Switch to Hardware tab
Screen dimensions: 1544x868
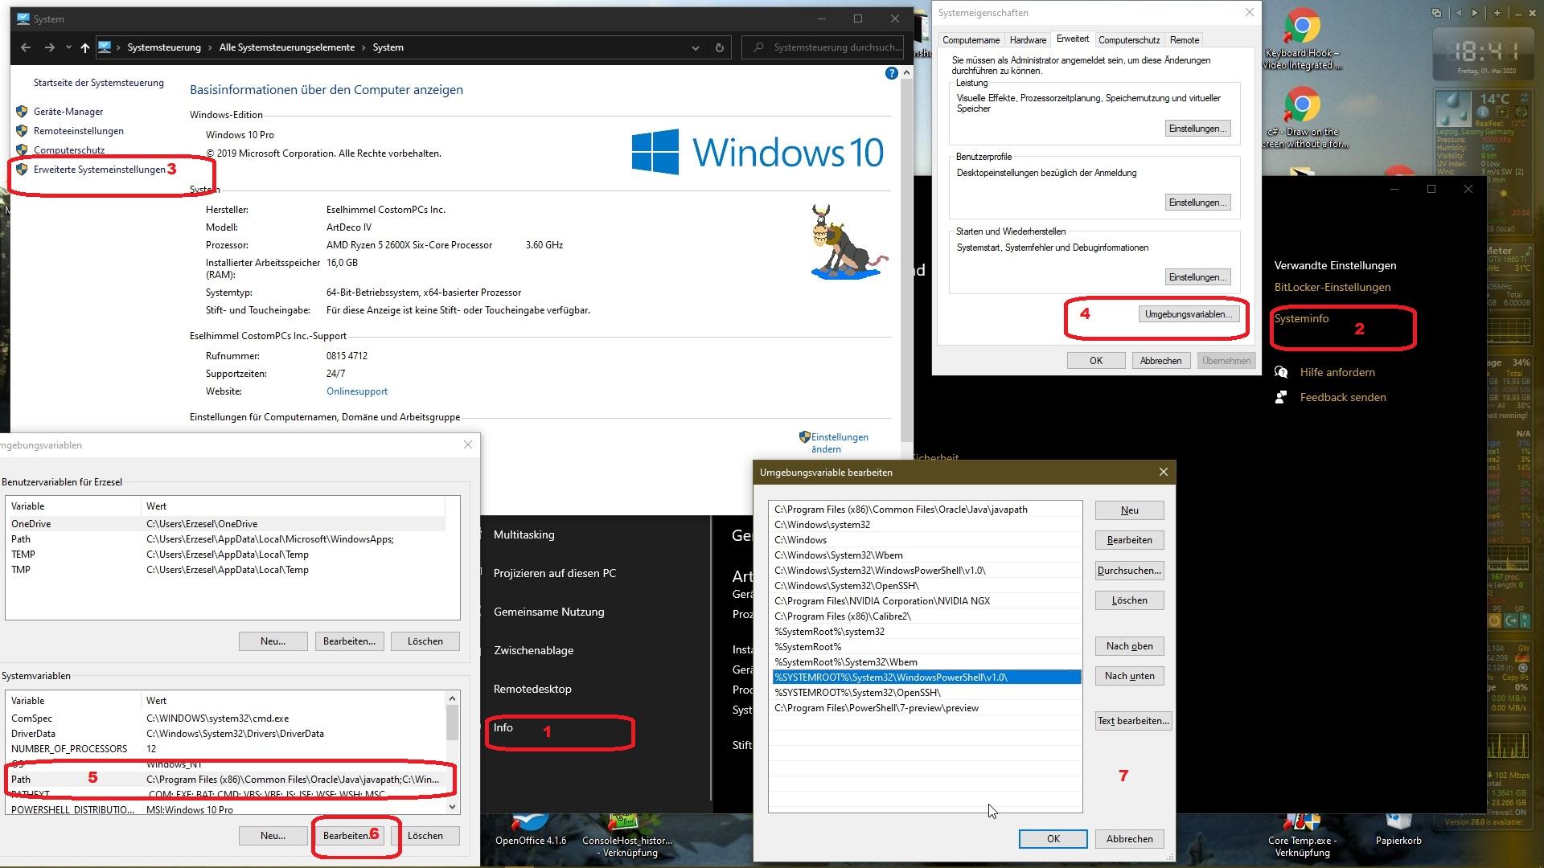tap(1028, 40)
